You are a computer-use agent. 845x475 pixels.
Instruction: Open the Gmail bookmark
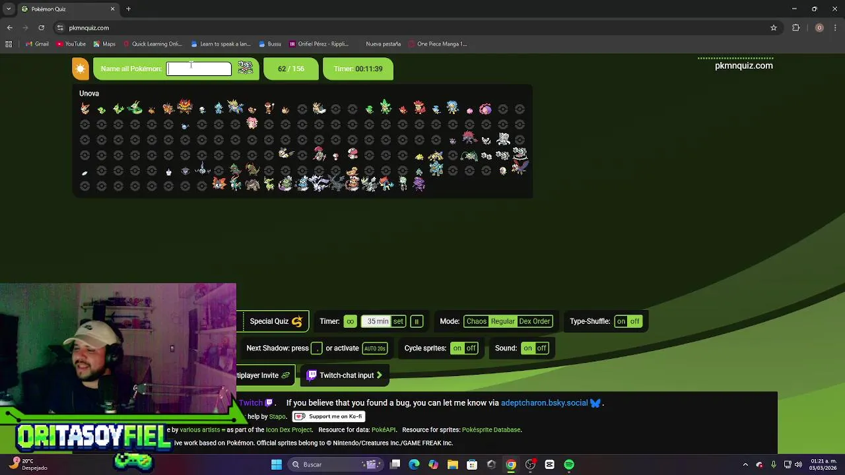(37, 44)
